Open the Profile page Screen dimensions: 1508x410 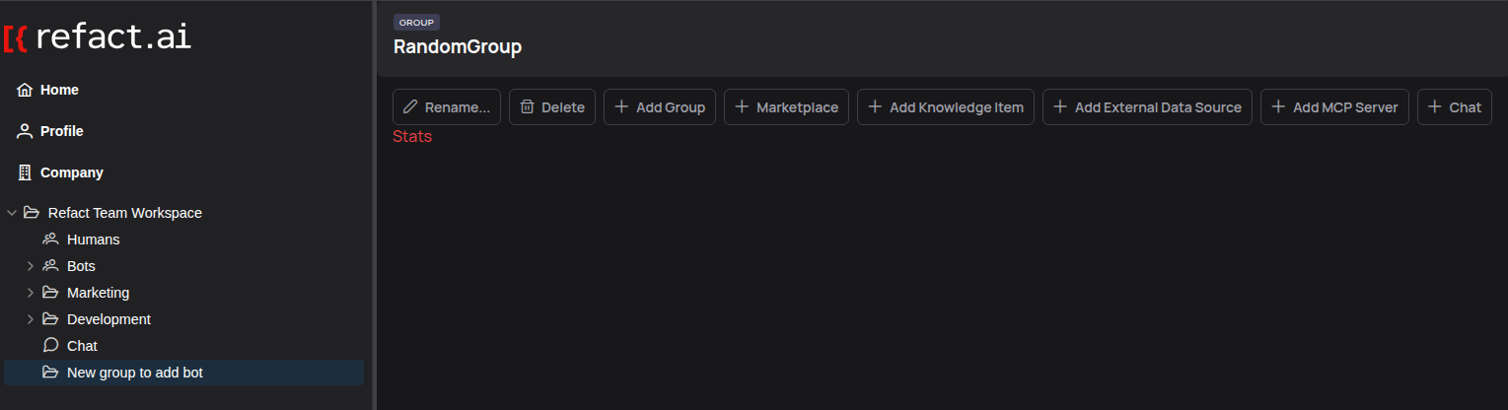click(62, 131)
